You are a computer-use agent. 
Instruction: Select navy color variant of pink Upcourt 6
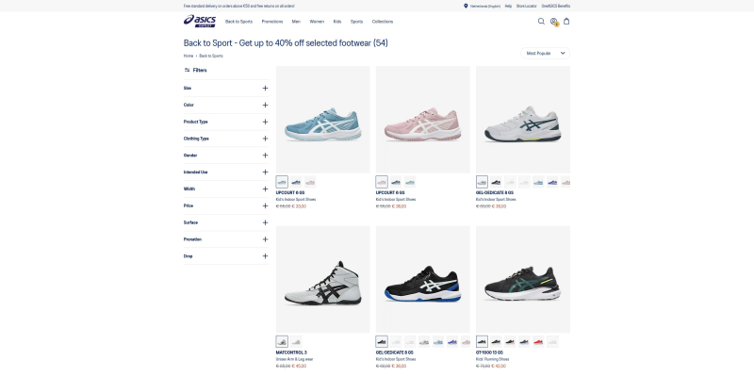coord(396,182)
